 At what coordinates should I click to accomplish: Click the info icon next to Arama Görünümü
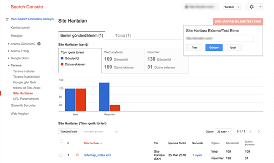coord(39,44)
